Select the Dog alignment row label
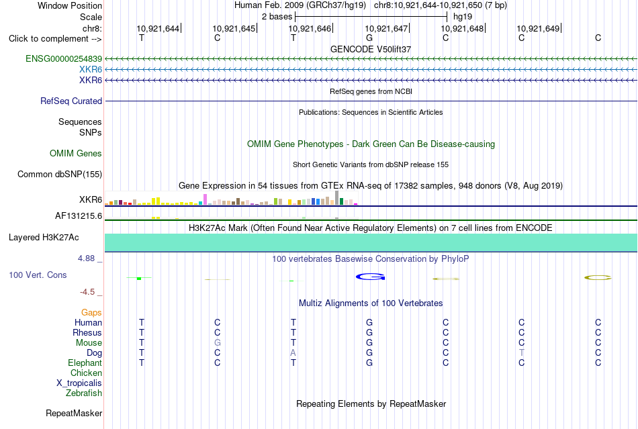The height and width of the screenshot is (429, 638). 94,353
